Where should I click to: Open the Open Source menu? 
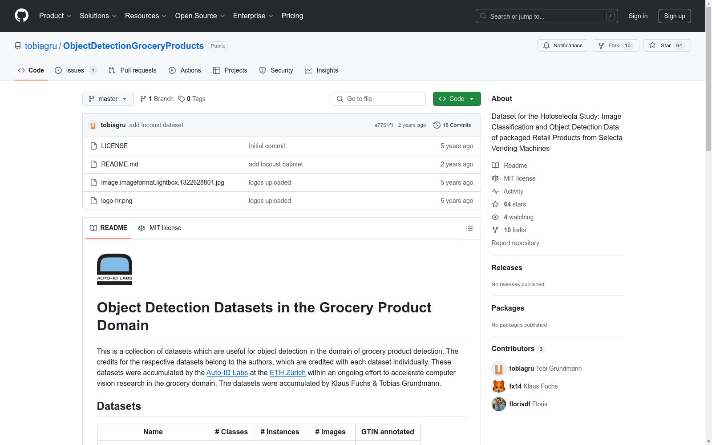pyautogui.click(x=200, y=16)
